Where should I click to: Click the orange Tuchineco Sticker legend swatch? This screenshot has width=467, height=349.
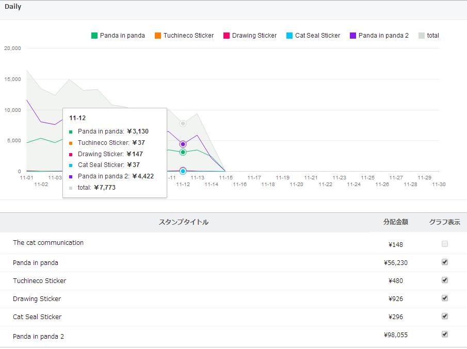point(158,36)
